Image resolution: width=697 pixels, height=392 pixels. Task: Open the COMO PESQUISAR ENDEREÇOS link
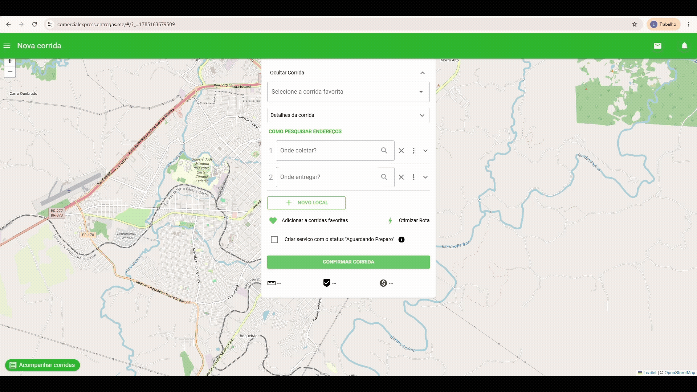click(x=305, y=131)
